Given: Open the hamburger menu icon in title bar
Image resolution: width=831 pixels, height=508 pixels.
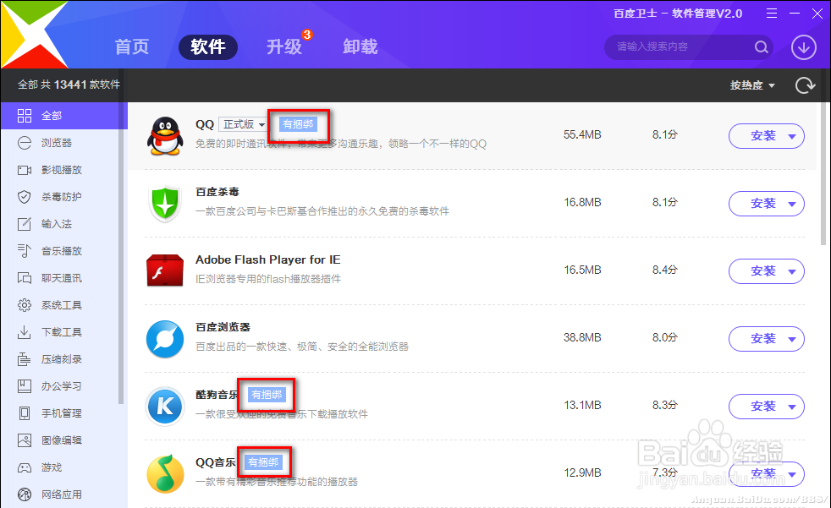Looking at the screenshot, I should tap(772, 14).
